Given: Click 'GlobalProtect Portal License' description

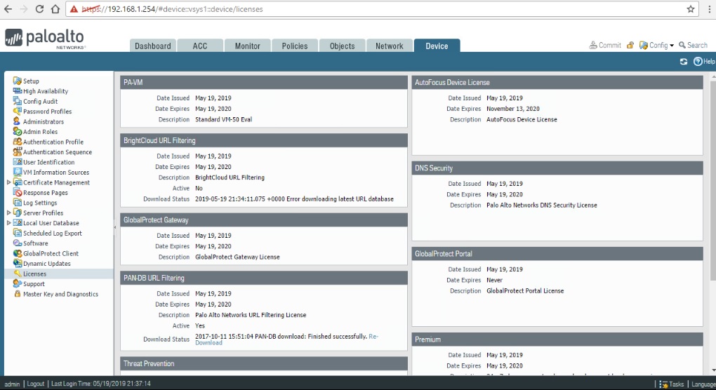Looking at the screenshot, I should (525, 291).
